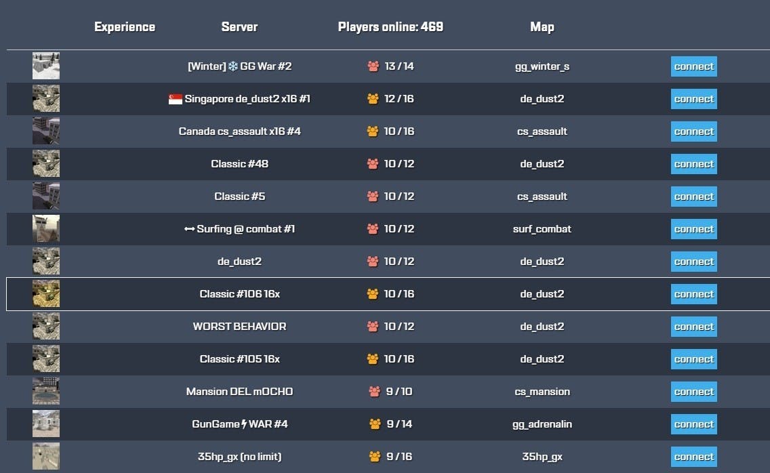Click the red players icon for Classic #48
The width and height of the screenshot is (770, 473).
click(x=372, y=164)
